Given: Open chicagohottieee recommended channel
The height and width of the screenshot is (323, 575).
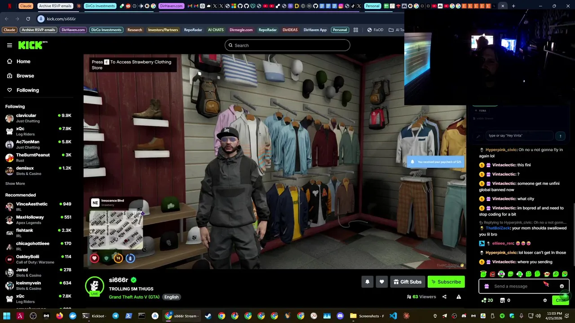Looking at the screenshot, I should tap(38, 246).
